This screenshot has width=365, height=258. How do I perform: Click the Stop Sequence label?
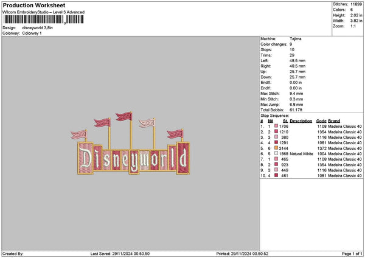tap(275, 116)
